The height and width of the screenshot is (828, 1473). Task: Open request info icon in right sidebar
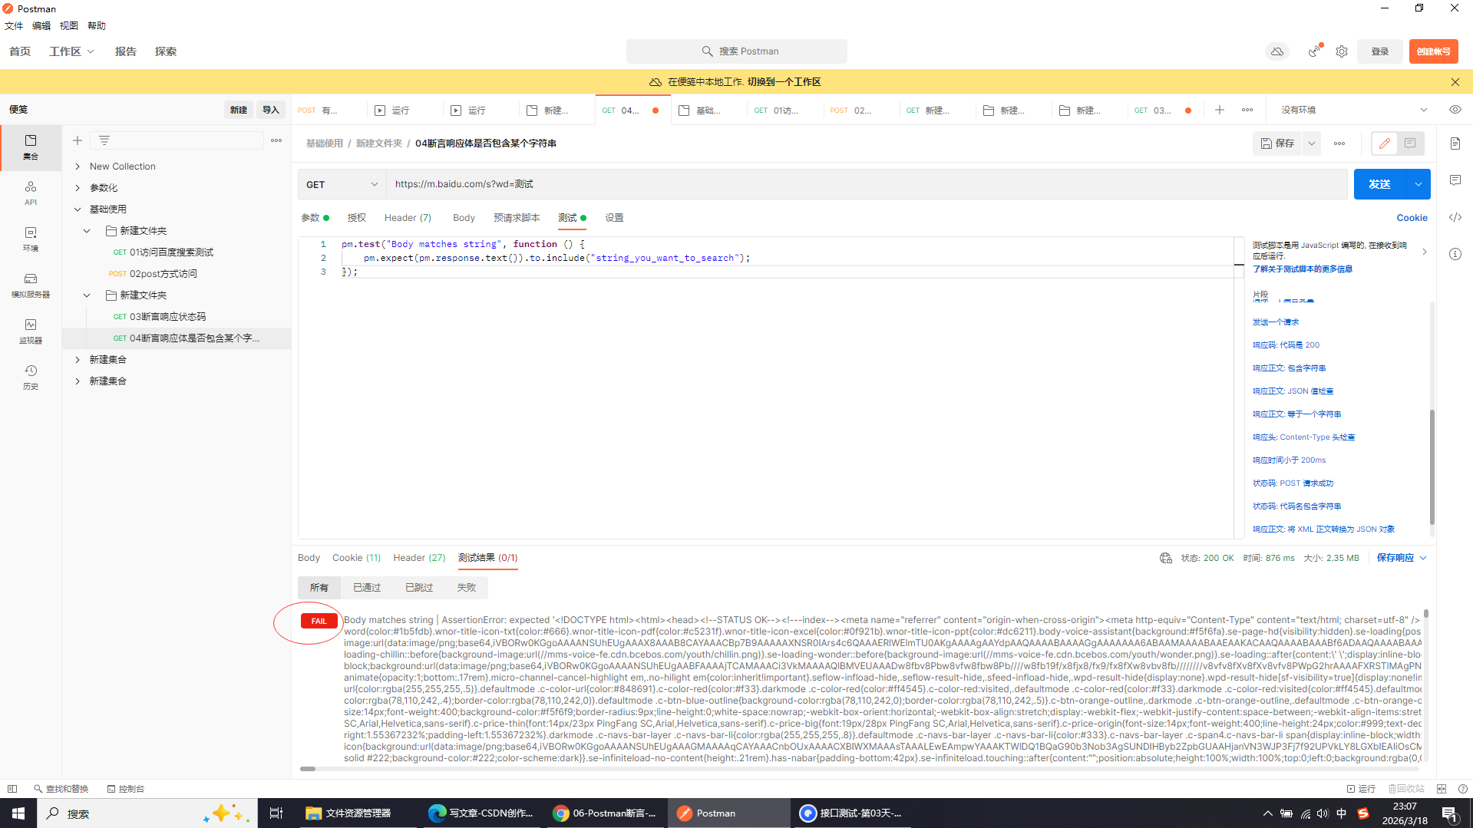pyautogui.click(x=1455, y=254)
